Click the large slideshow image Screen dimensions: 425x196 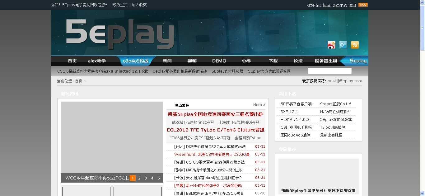(x=112, y=137)
